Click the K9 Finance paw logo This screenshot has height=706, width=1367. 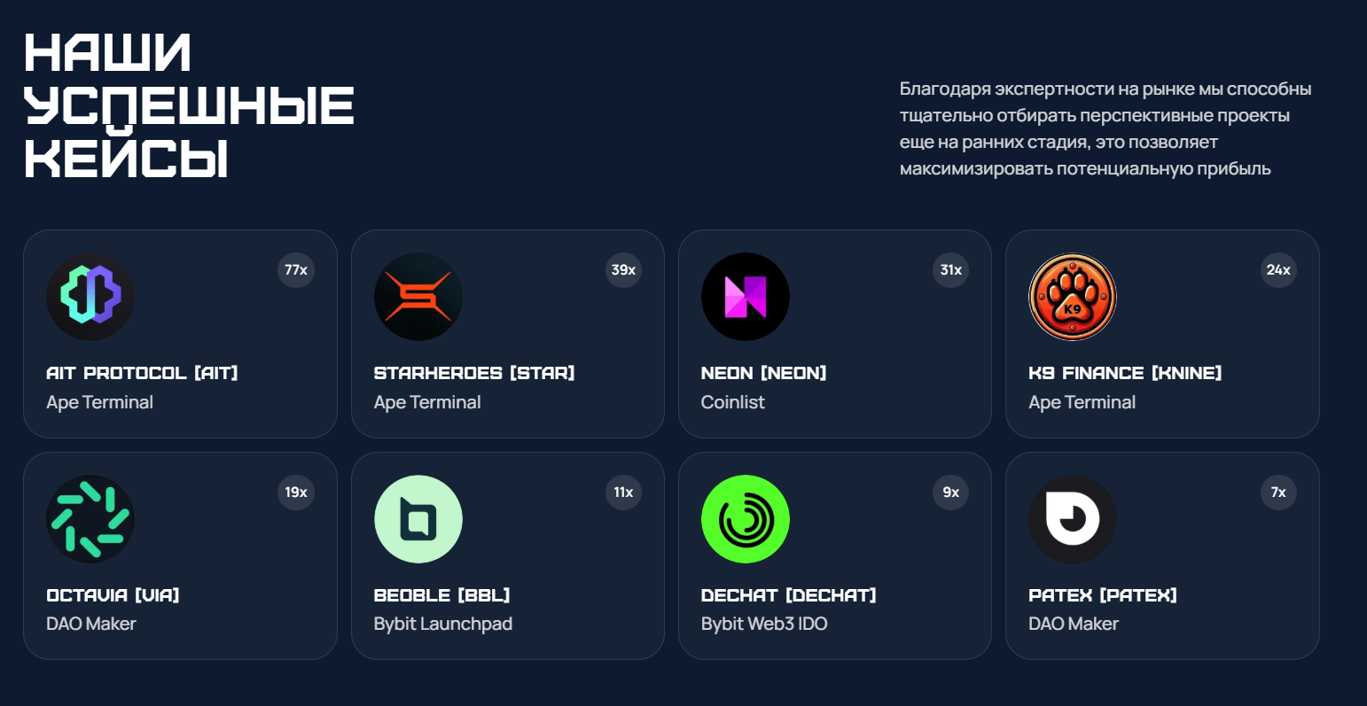[1073, 297]
